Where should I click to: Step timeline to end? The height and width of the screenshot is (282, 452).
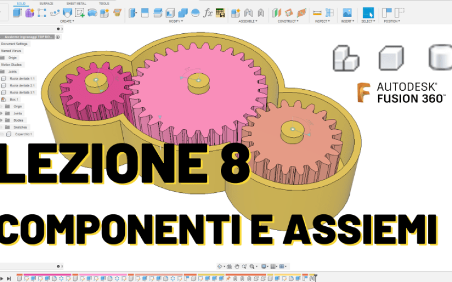(x=9, y=278)
